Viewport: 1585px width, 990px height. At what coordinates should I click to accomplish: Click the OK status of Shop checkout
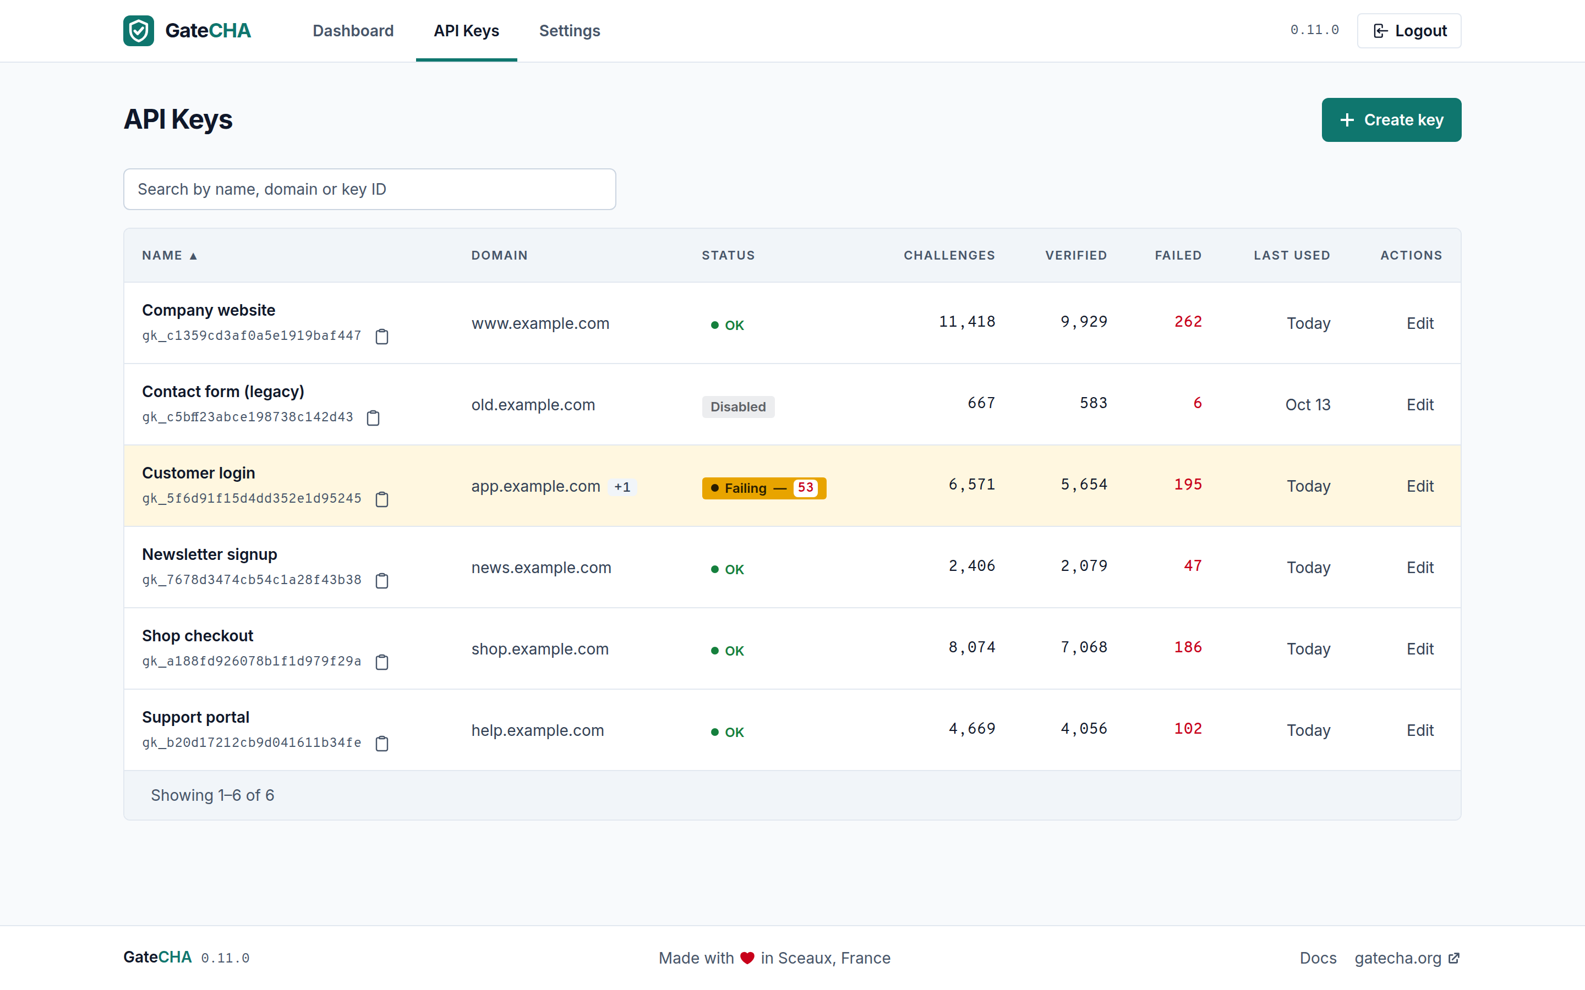(727, 651)
